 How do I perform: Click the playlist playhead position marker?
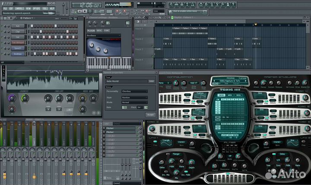click(256, 24)
